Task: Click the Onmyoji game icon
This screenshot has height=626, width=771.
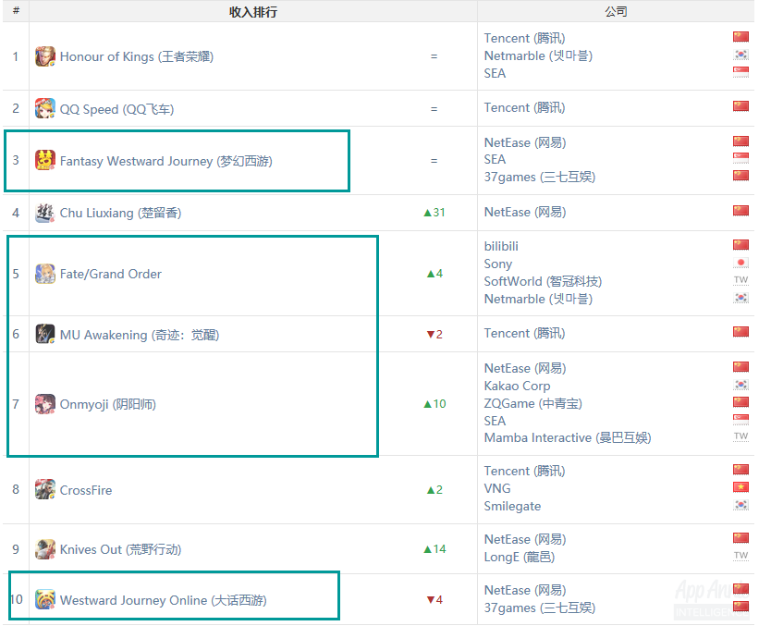Action: (x=45, y=404)
